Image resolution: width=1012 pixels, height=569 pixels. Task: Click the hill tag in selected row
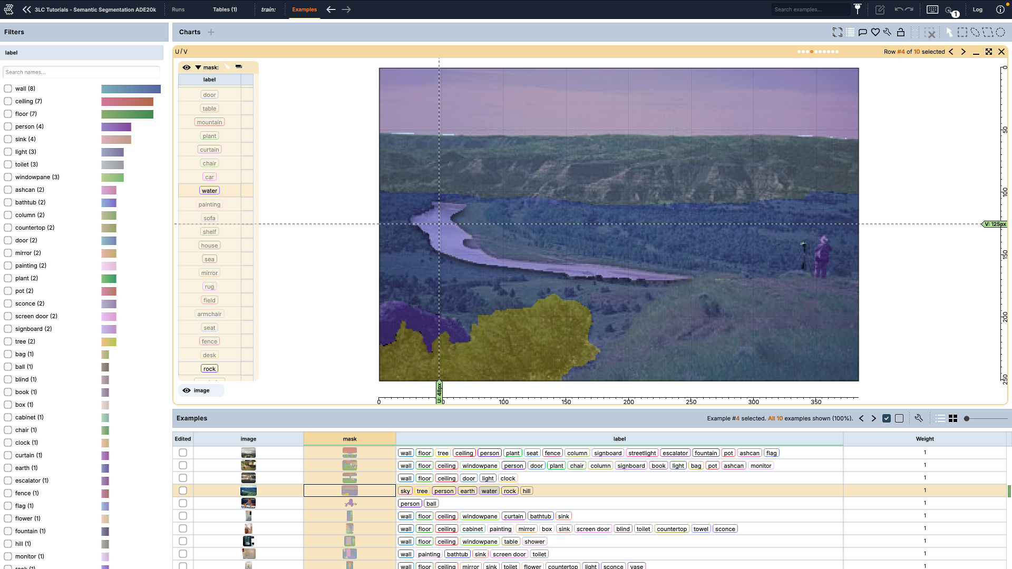tap(527, 491)
